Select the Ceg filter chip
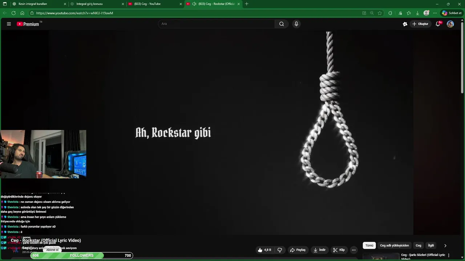Image resolution: width=465 pixels, height=261 pixels. (418, 245)
